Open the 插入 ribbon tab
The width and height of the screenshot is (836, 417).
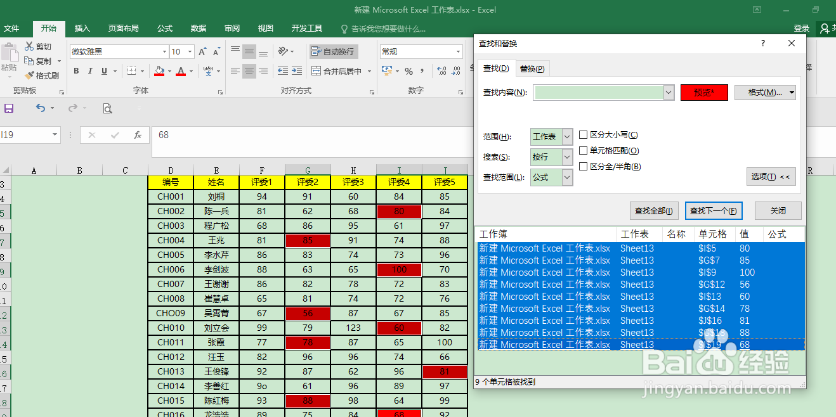pos(82,28)
